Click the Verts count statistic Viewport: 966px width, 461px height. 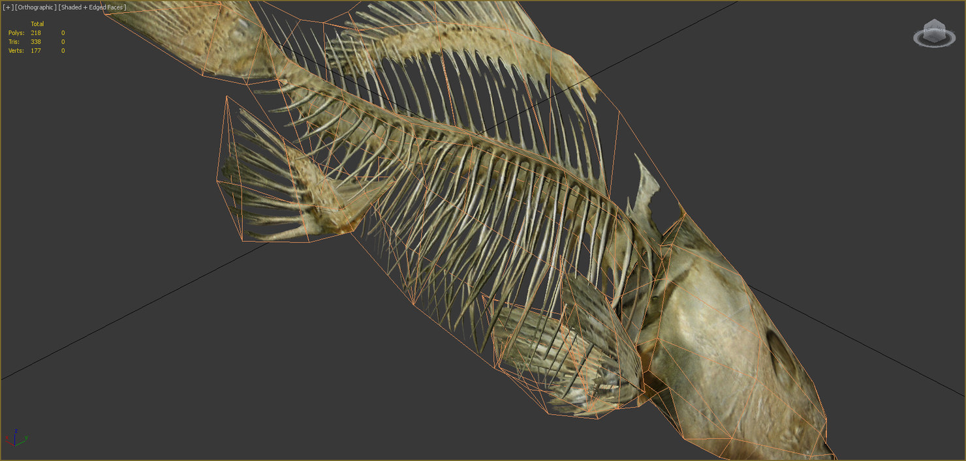point(36,50)
